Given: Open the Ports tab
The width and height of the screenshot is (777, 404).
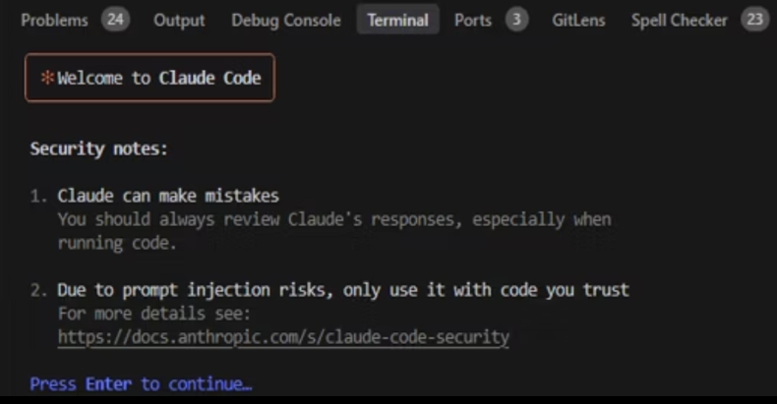Looking at the screenshot, I should click(473, 21).
